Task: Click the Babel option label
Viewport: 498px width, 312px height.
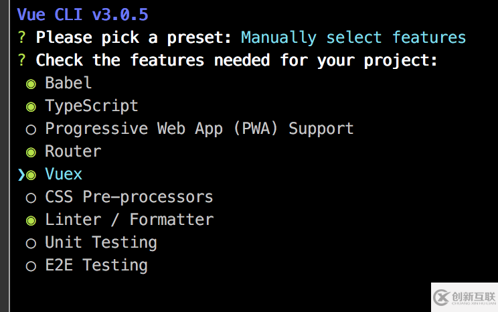Action: point(68,84)
